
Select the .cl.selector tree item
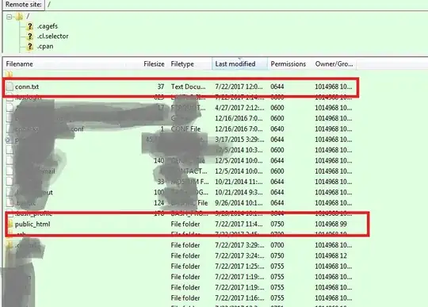(53, 36)
